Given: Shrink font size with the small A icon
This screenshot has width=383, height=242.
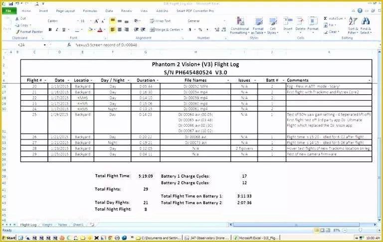Looking at the screenshot, I should [103, 21].
